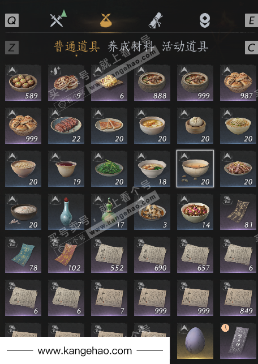This screenshot has width=258, height=364.
Task: Select the timed ticket item with clock
Action: tap(238, 341)
